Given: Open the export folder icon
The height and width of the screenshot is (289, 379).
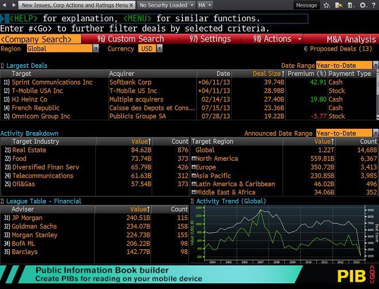Looking at the screenshot, I should coord(339,5).
